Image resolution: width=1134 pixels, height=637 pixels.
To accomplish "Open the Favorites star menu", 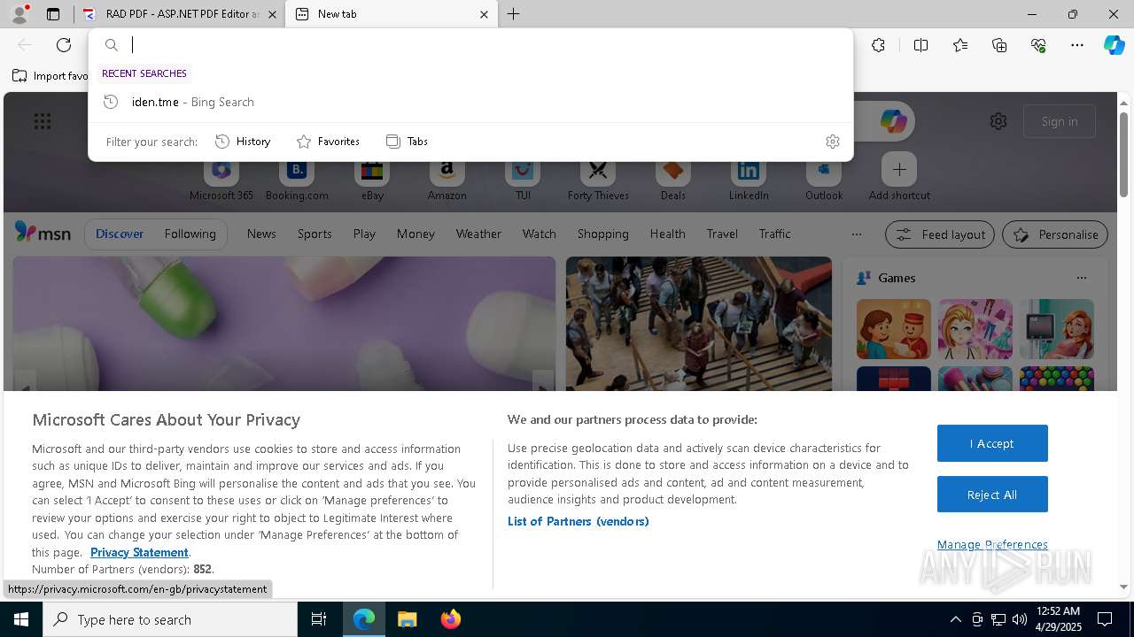I will (x=960, y=45).
